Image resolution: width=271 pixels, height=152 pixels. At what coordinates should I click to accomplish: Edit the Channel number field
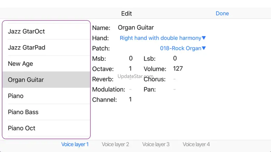[x=131, y=99]
